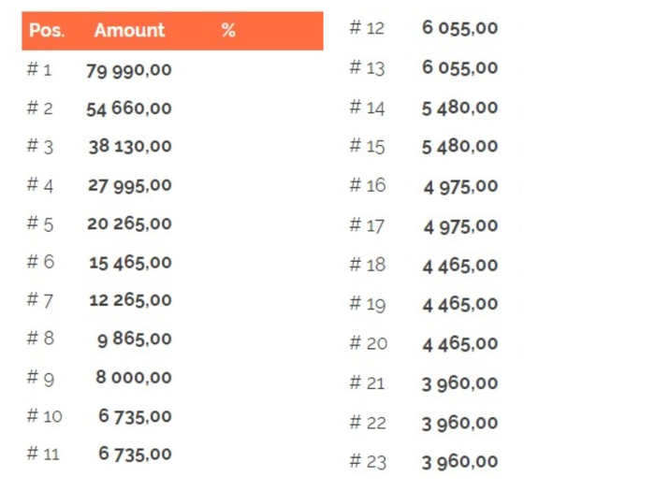The width and height of the screenshot is (655, 491).
Task: Click the Amount column header
Action: click(129, 31)
